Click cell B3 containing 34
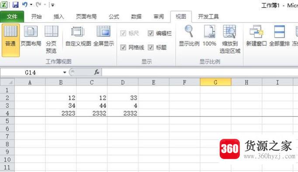The image size is (298, 172). coord(61,105)
